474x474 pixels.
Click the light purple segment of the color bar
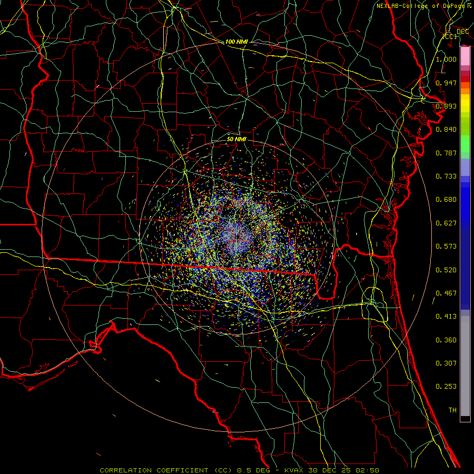[465, 167]
